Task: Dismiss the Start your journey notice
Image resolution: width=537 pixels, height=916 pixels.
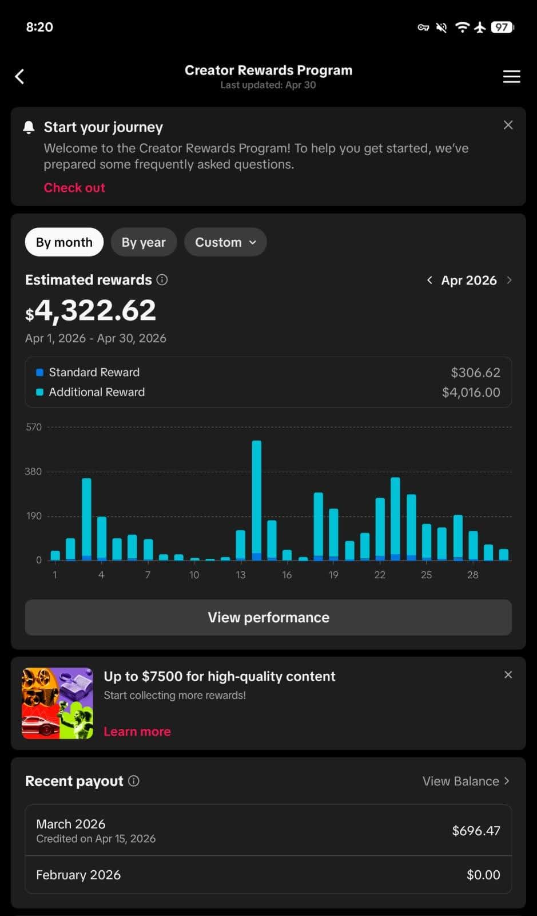Action: click(508, 125)
